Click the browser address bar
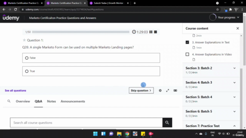The image size is (246, 138). (119, 9)
